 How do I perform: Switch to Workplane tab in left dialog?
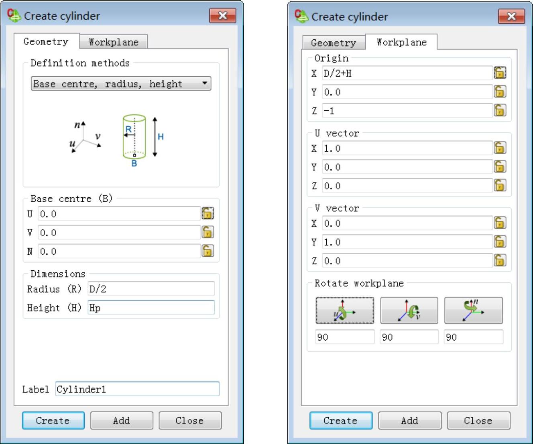[114, 42]
